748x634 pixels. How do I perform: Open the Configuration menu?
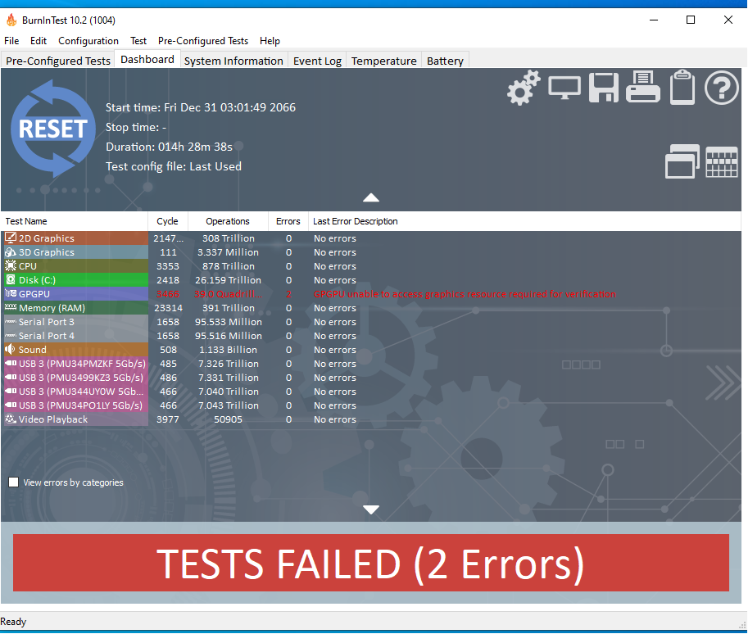click(x=88, y=41)
